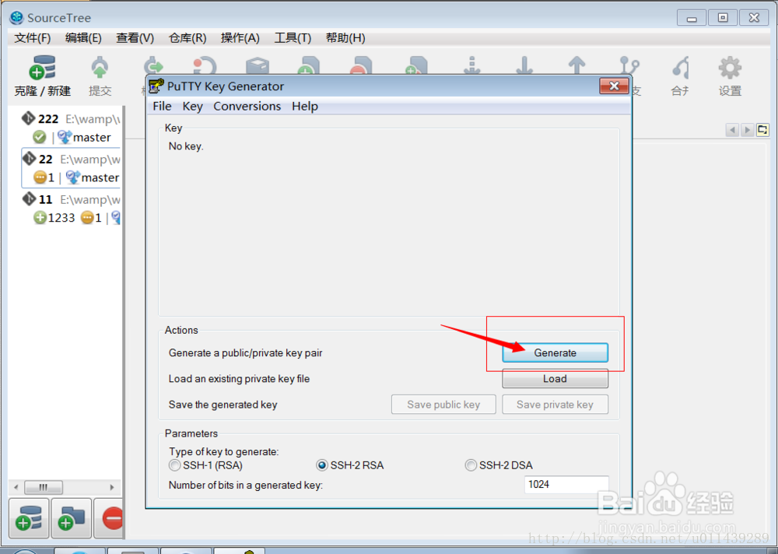Screen dimensions: 778x554
Task: Click the fetch dotted down-arrow toolbar icon
Action: tap(472, 65)
